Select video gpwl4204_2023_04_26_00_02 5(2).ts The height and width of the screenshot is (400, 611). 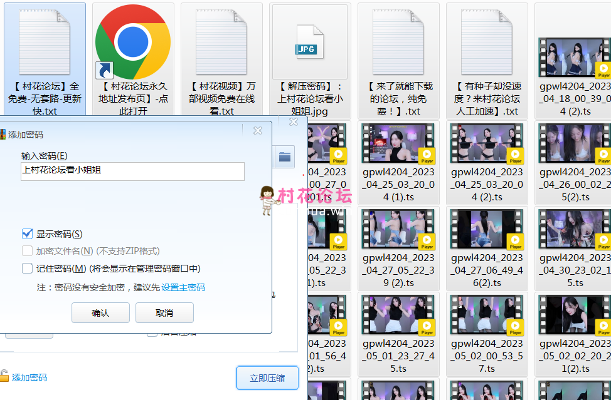click(575, 143)
